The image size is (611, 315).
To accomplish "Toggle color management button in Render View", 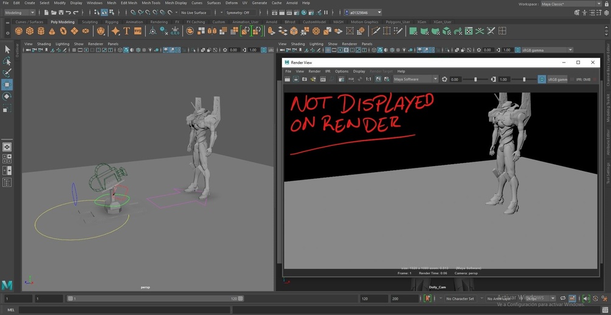I will tap(542, 79).
